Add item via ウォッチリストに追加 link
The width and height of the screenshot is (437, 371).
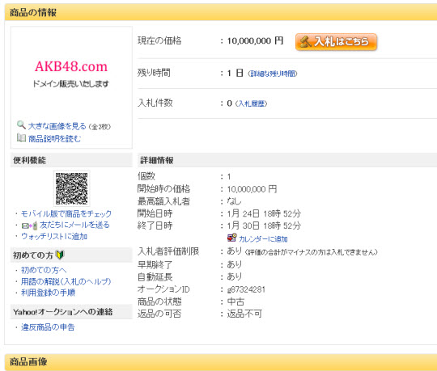point(54,237)
